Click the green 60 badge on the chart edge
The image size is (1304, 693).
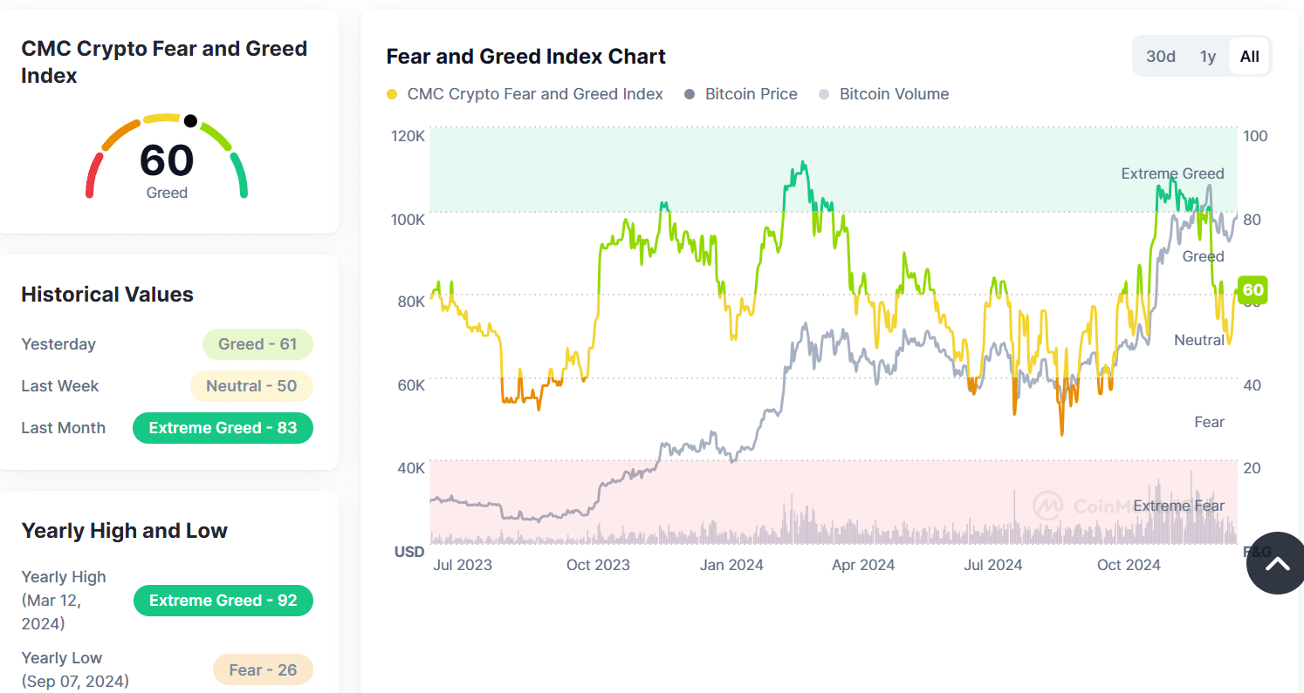click(1252, 289)
